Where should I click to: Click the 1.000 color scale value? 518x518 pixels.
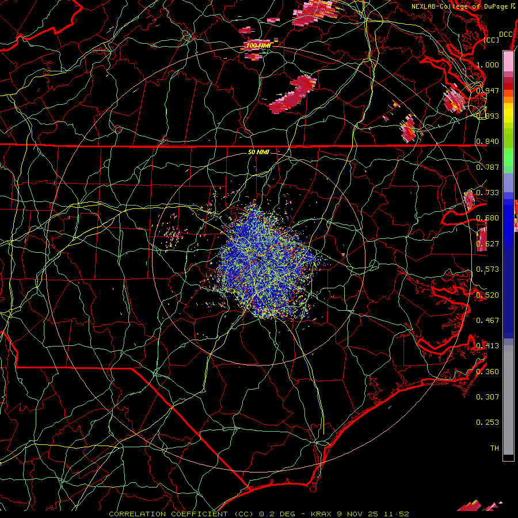point(487,64)
